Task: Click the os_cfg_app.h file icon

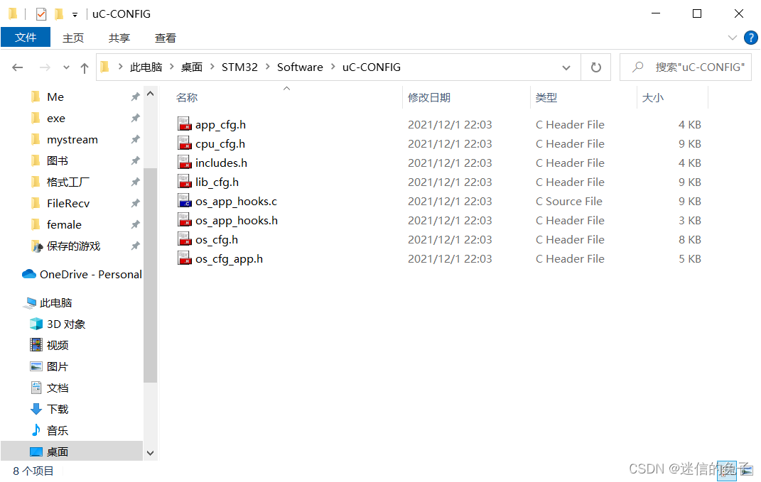Action: [184, 258]
